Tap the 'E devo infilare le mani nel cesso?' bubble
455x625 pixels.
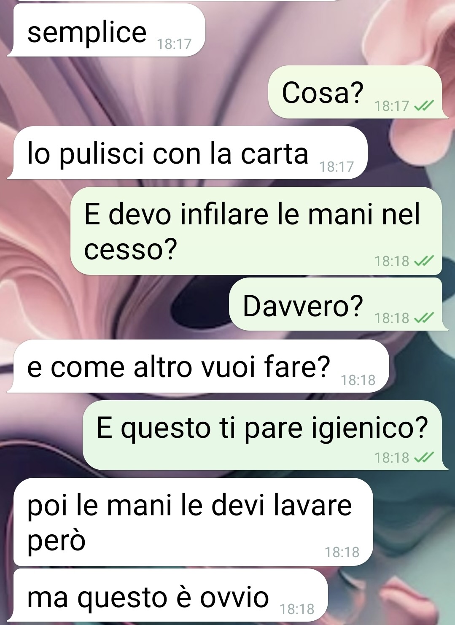(x=256, y=231)
